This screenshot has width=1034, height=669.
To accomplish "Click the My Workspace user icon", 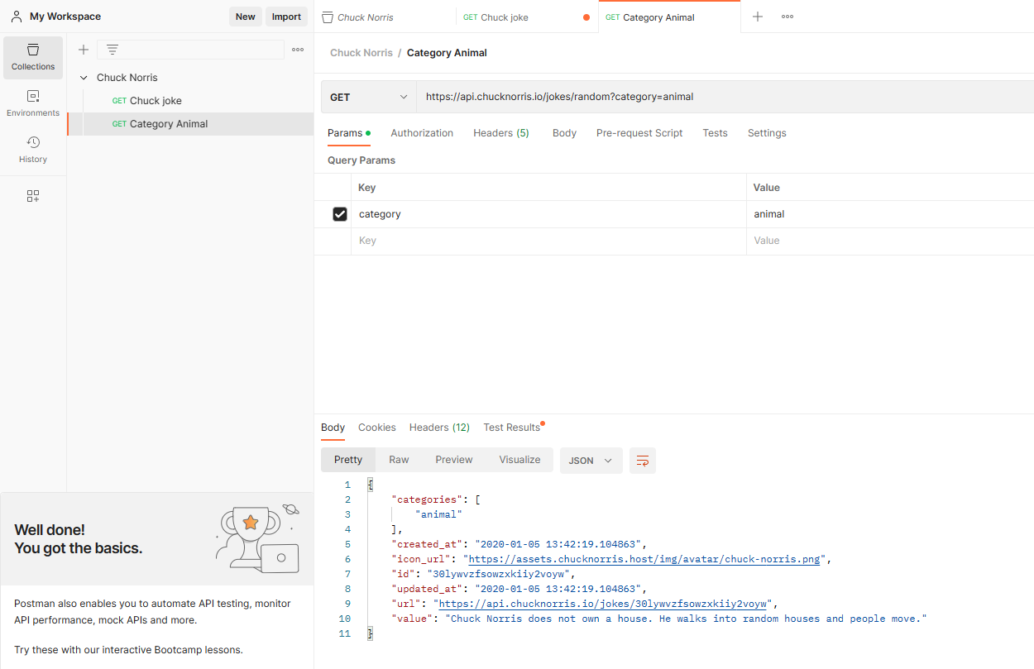I will coord(17,17).
